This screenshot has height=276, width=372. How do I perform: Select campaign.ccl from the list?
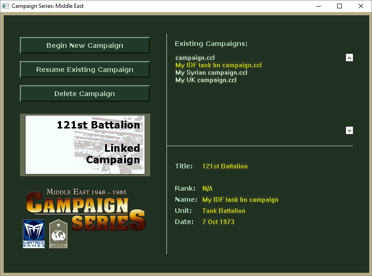click(195, 58)
